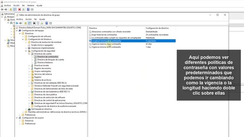Select Longitud mínima de la contraseña row
Viewport: 244px width, 137px height.
[x=132, y=41]
